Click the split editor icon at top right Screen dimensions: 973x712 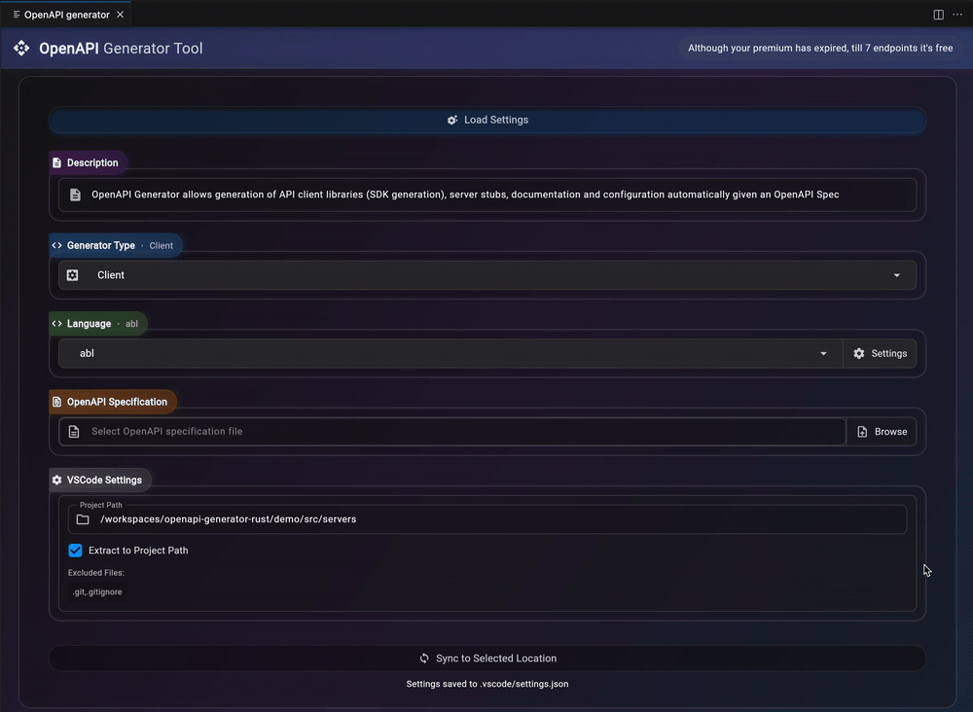coord(937,14)
